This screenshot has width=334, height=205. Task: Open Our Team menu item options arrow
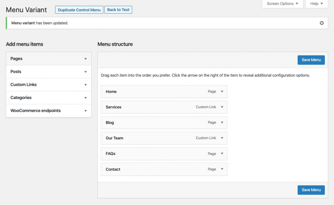222,138
